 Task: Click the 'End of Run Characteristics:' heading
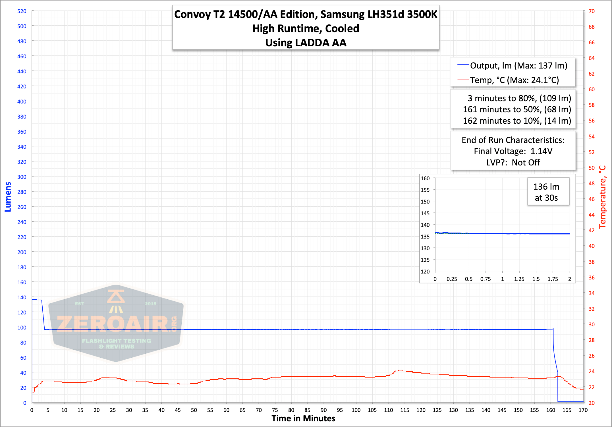coord(513,140)
